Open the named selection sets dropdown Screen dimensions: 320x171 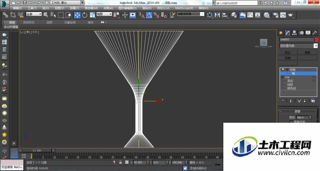pyautogui.click(x=190, y=14)
